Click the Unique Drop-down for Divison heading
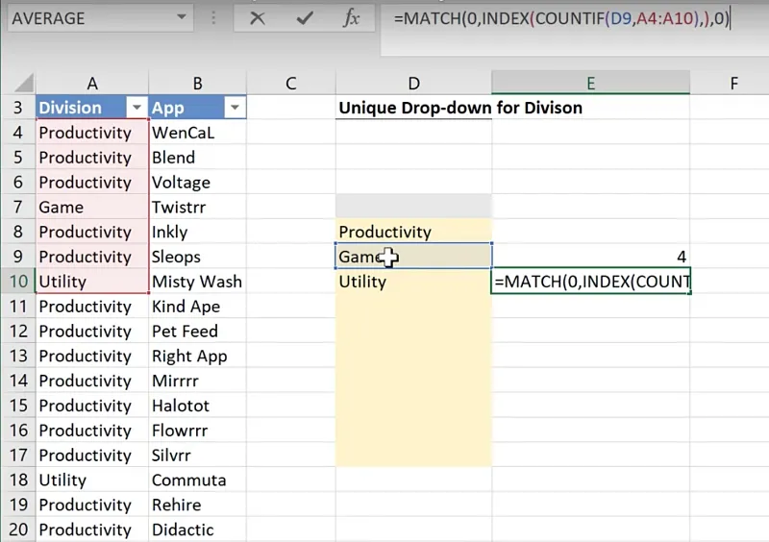 (460, 108)
